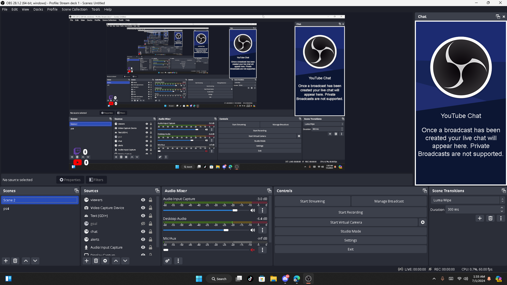This screenshot has height=285, width=507.
Task: Click Start Recording button
Action: (x=351, y=212)
